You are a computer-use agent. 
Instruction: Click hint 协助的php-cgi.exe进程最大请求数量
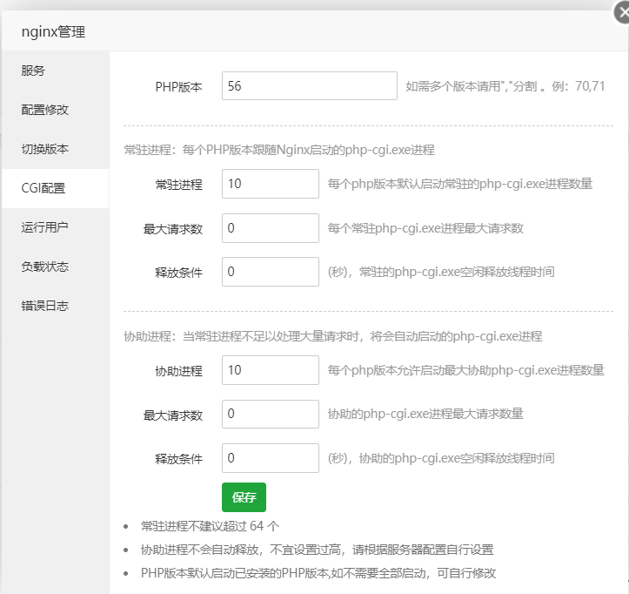point(425,414)
